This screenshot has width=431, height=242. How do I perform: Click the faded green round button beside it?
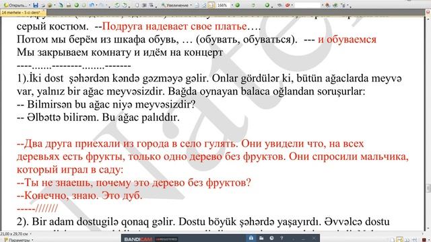point(84,5)
